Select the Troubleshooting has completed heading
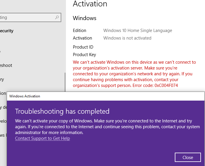This screenshot has height=166, width=205. point(62,111)
